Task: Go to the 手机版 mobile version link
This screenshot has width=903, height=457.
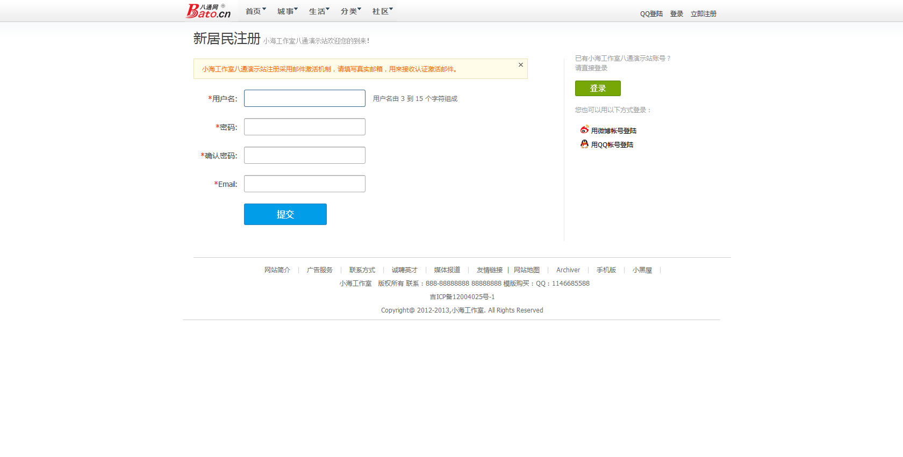Action: [x=606, y=270]
